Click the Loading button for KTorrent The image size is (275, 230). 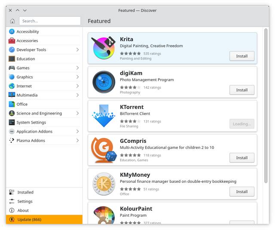pos(241,124)
